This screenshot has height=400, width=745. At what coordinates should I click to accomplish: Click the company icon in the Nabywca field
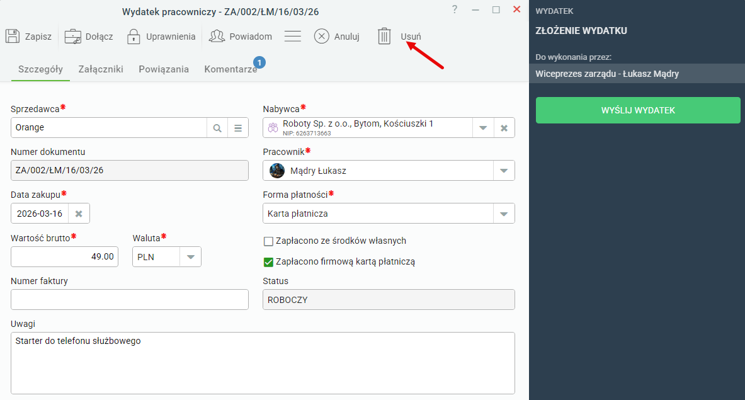coord(273,128)
